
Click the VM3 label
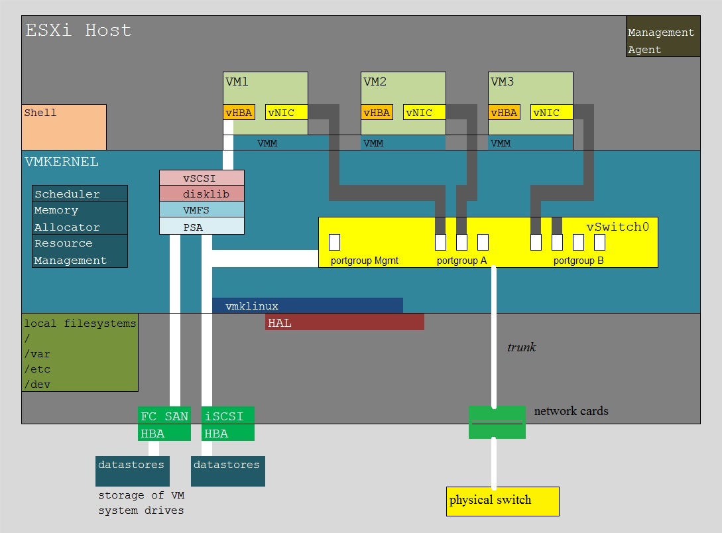click(502, 82)
